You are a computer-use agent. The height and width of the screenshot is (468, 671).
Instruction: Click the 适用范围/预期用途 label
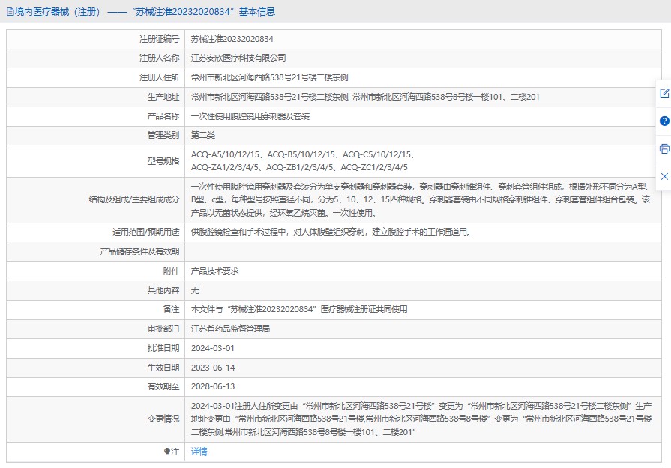click(146, 232)
